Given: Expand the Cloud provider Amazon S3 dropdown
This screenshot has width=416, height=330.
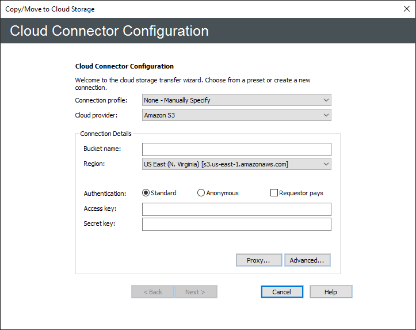Looking at the screenshot, I should coord(236,115).
